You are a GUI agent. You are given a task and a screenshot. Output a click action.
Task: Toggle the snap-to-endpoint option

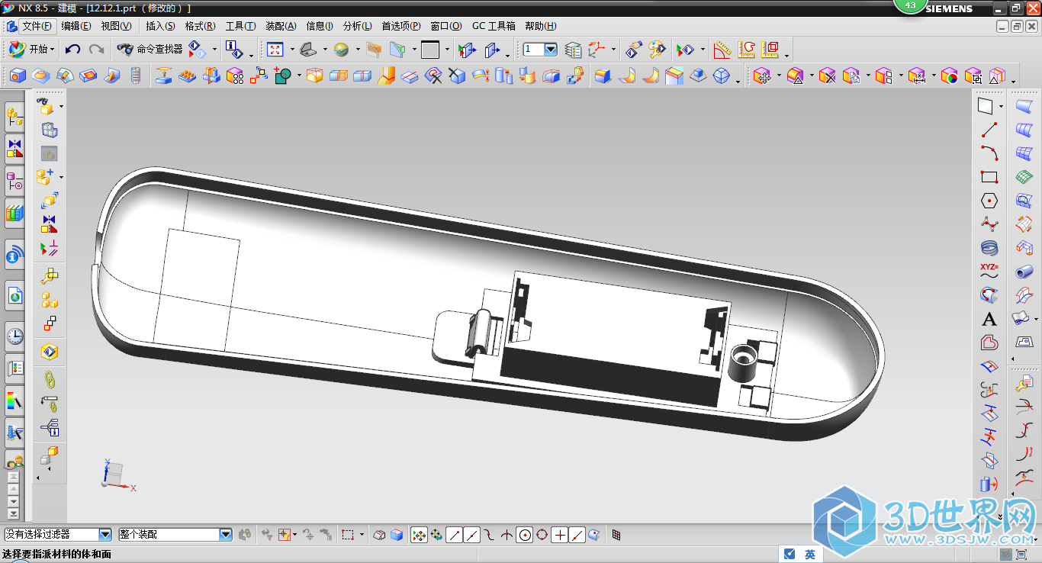(454, 535)
